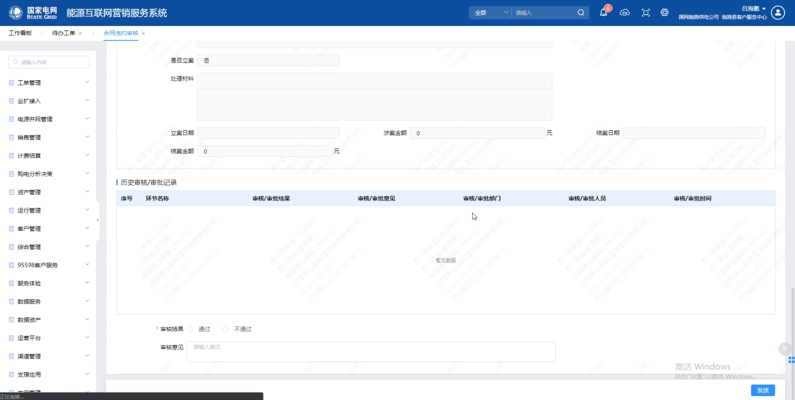The width and height of the screenshot is (795, 400).
Task: Open the notification bell icon
Action: coord(603,13)
